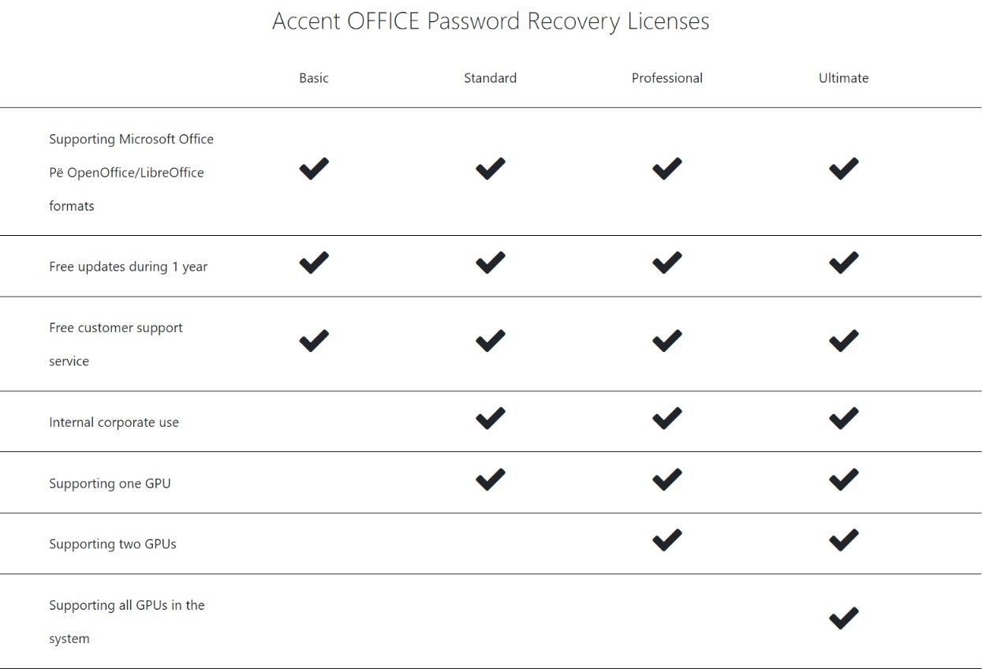Click Ultimate checkmark for Internal corporate use
The width and height of the screenshot is (982, 669).
click(x=844, y=418)
